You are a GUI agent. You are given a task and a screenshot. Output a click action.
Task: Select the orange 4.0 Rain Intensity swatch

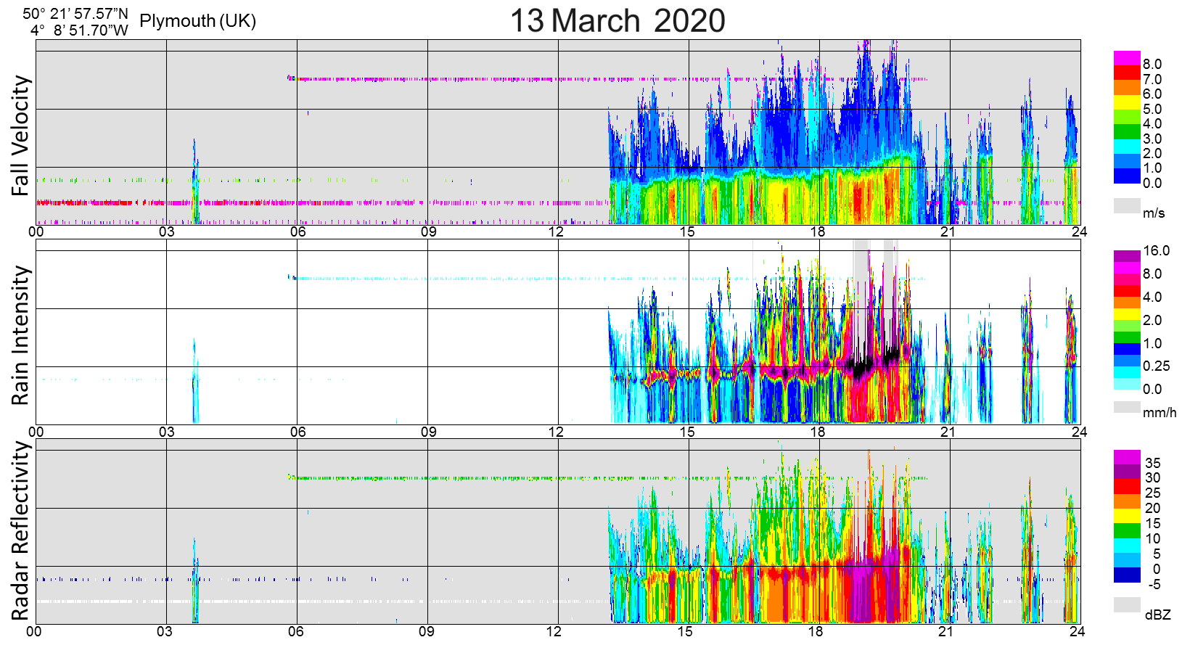tap(1127, 302)
